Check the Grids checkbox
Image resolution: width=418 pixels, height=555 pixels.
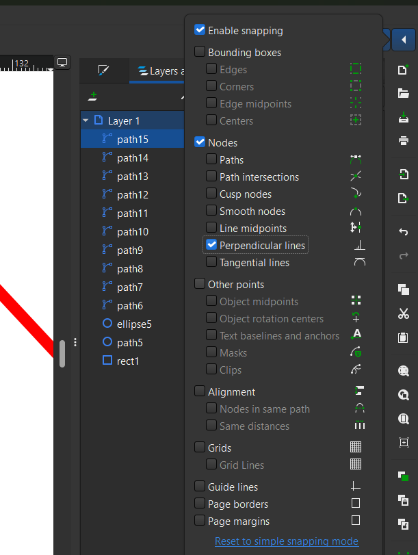200,447
